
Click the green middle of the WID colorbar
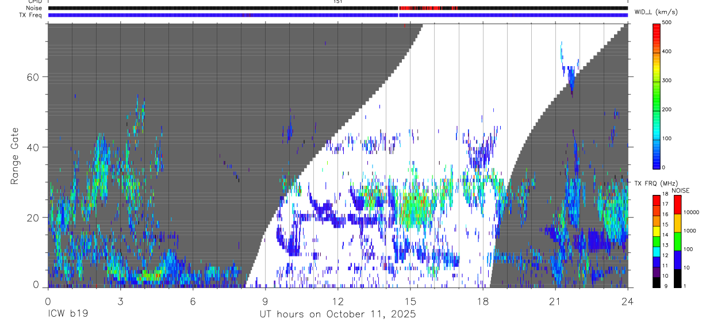pos(657,95)
